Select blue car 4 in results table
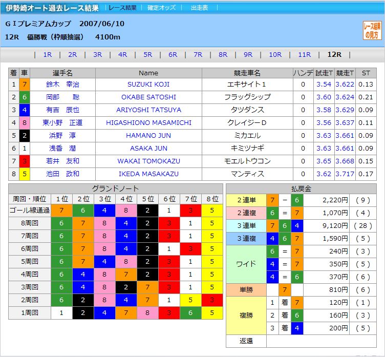This screenshot has width=385, height=357. click(25, 110)
